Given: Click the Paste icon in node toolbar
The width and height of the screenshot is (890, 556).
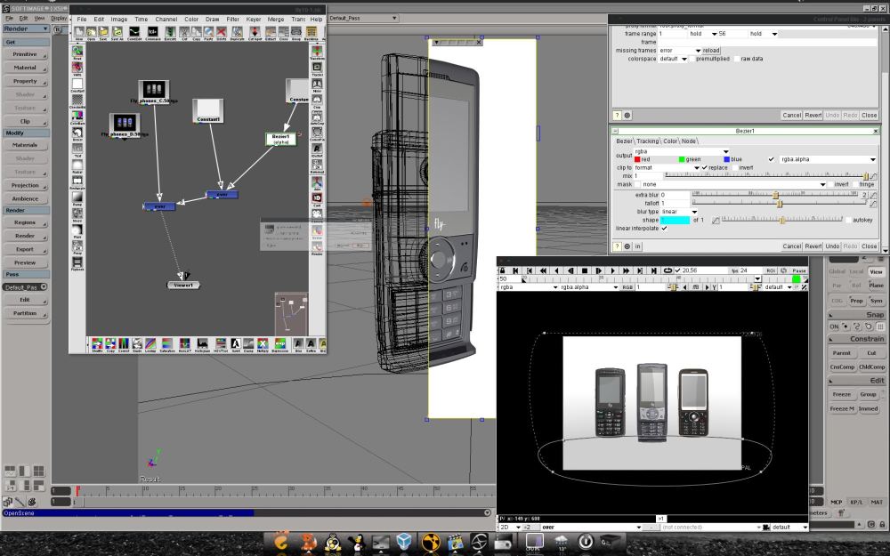Looking at the screenshot, I should point(209,32).
